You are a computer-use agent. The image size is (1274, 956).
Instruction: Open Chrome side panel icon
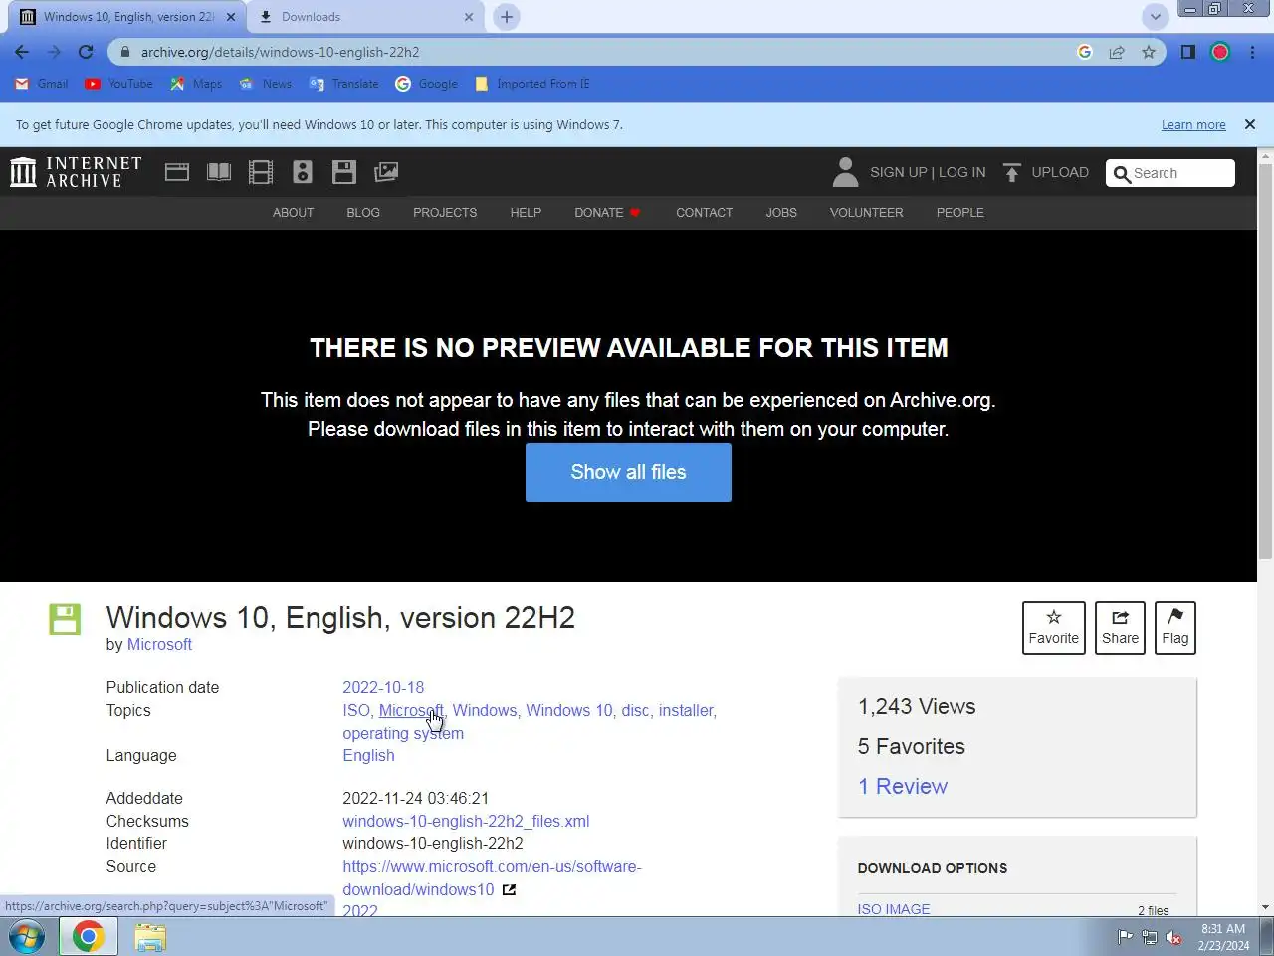[1187, 52]
